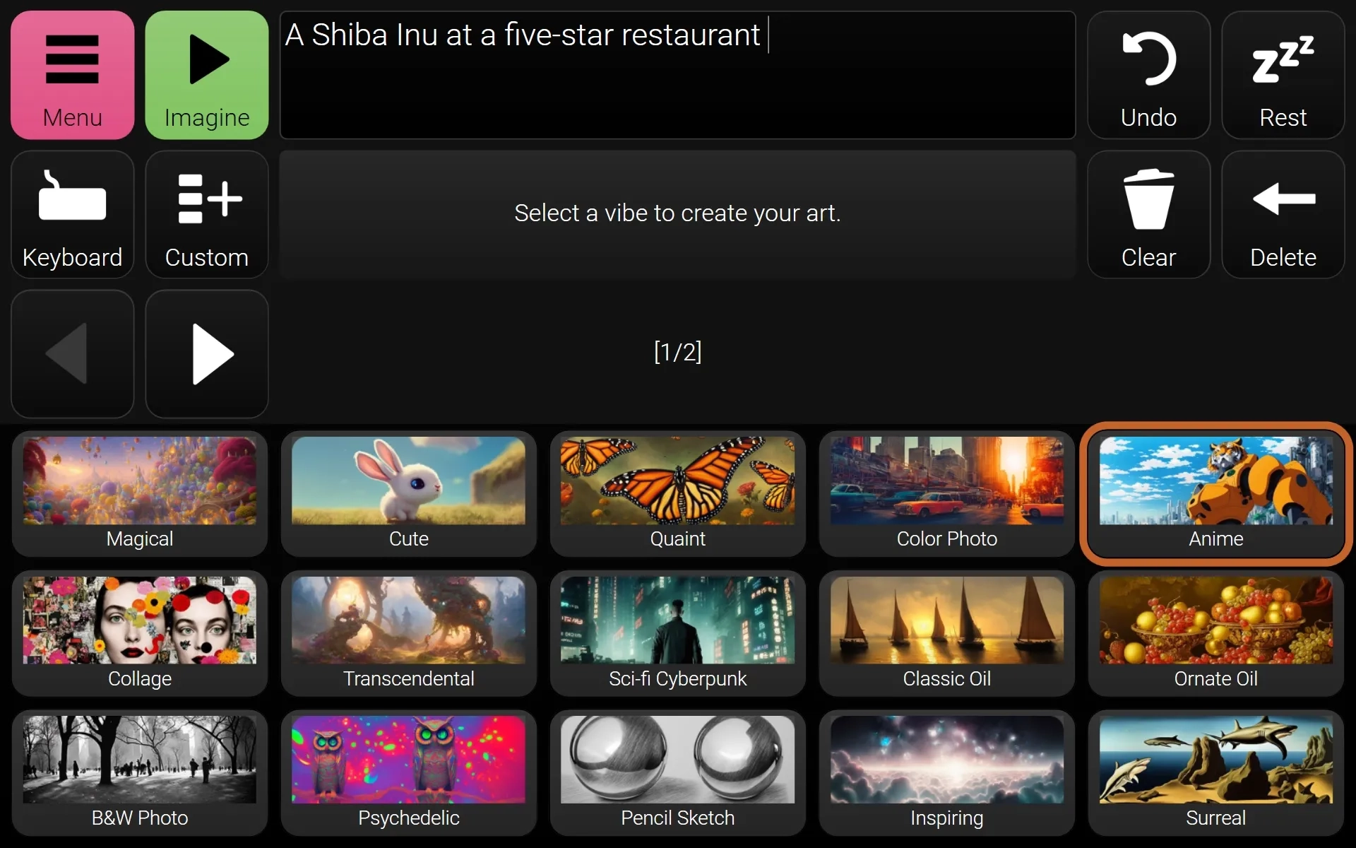Select the Sci-fi Cyberpunk style

coord(678,633)
